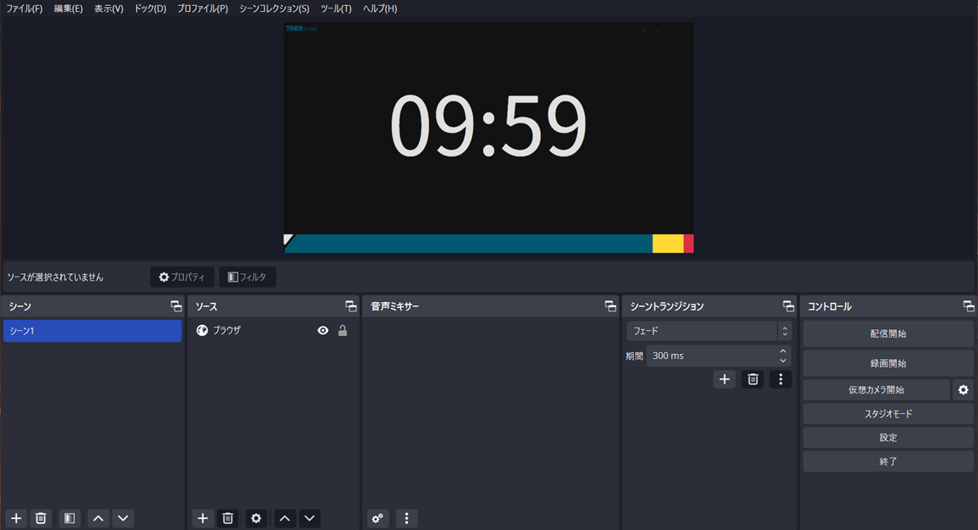Toggle visibility eye of ブラウザ source
Screen dimensions: 978x530
323,331
